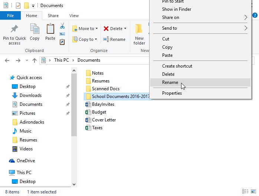Open the File tab
The width and height of the screenshot is (259, 196).
coord(10,16)
